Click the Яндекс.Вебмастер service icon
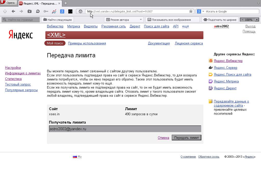Screen dimensions: 261x183 211,61
